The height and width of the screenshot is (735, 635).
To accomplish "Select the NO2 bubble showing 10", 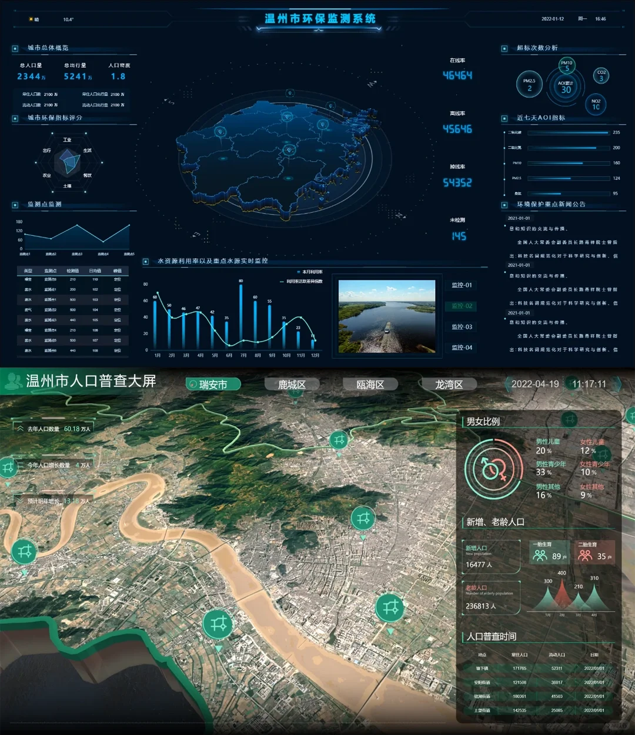I will 596,105.
